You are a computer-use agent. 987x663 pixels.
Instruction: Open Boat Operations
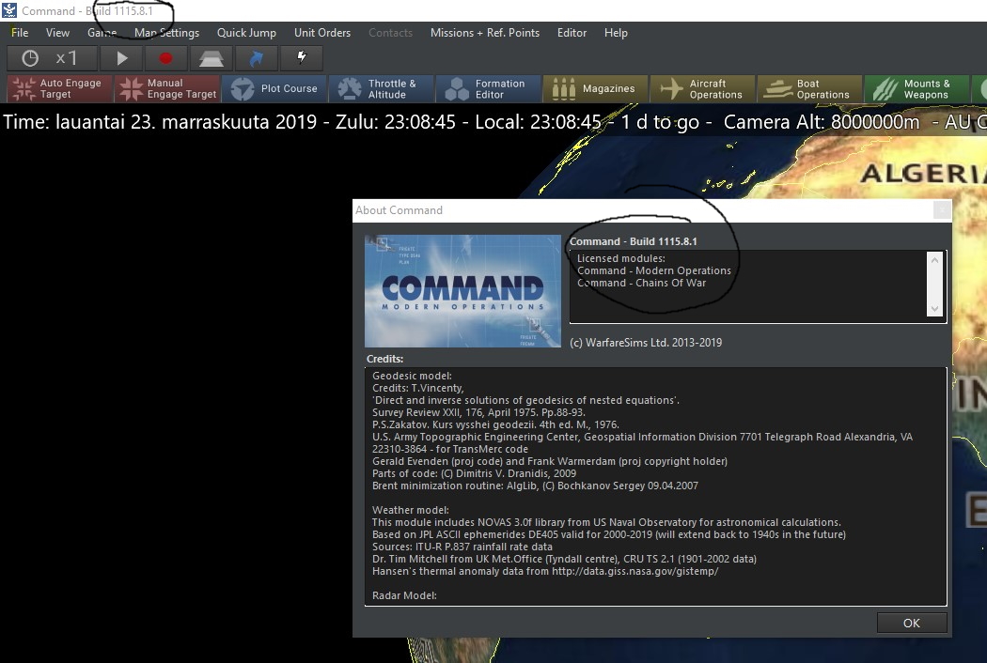pos(809,88)
